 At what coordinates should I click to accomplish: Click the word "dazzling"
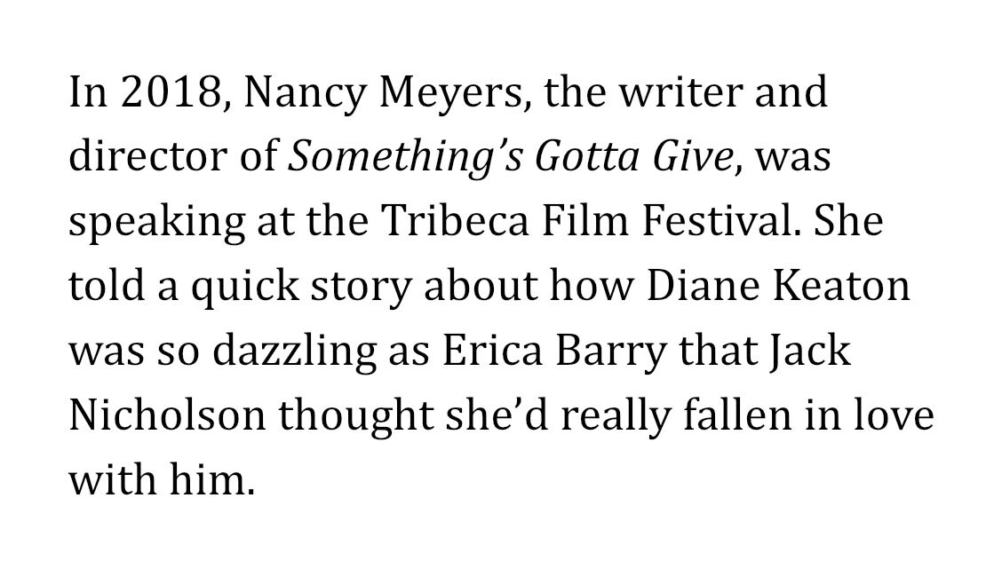[289, 352]
